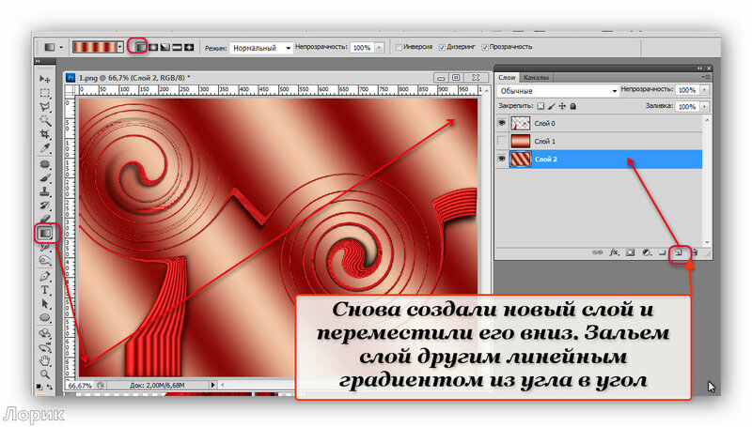Open the Layers panel options menu
The image size is (752, 427).
706,77
